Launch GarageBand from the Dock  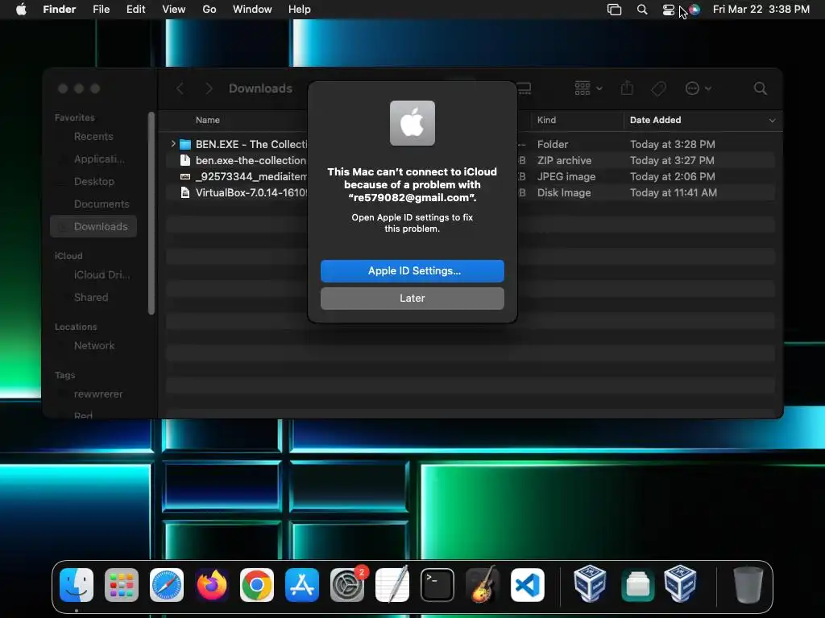tap(483, 585)
